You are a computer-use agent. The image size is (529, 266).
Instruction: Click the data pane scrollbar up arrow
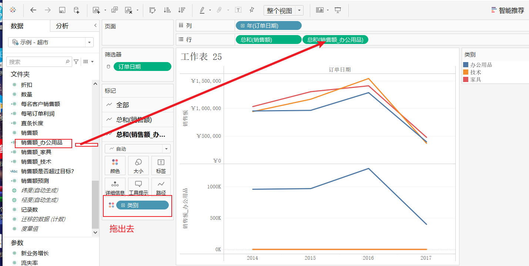95,84
